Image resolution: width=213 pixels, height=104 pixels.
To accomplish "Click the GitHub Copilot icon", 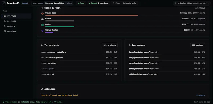I will point(42,31).
